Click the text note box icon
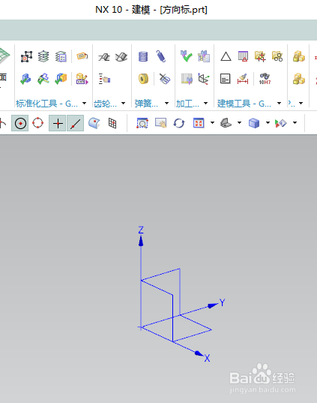The width and height of the screenshot is (317, 403). point(226,79)
